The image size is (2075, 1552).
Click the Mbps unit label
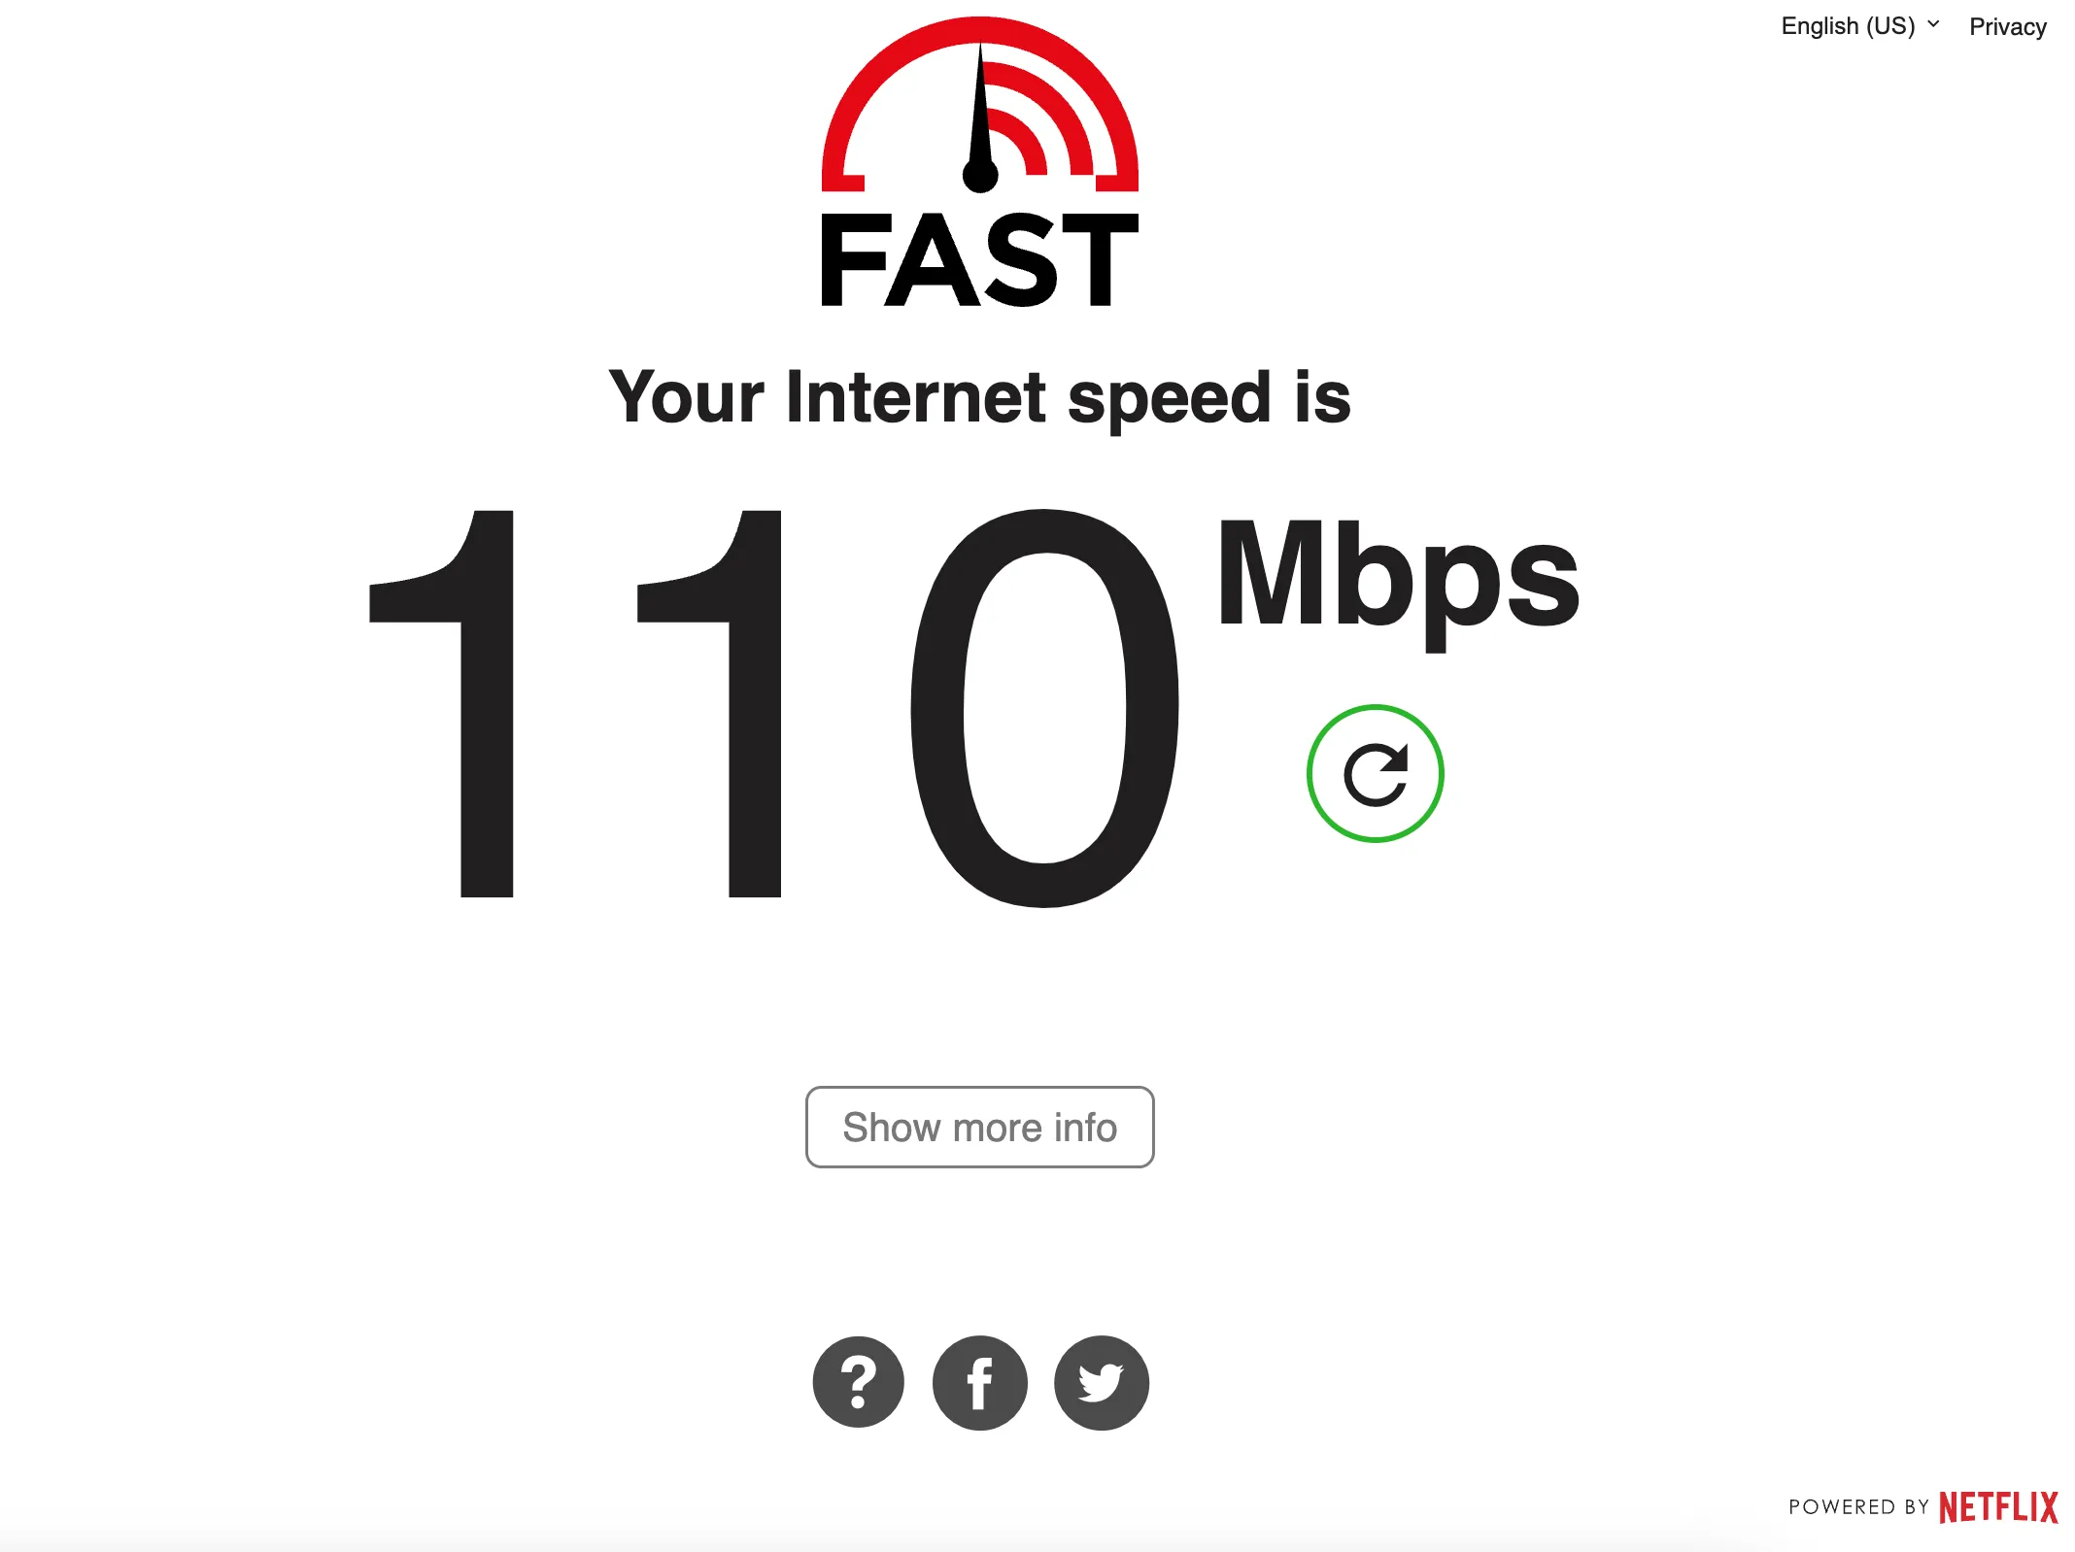click(1399, 583)
